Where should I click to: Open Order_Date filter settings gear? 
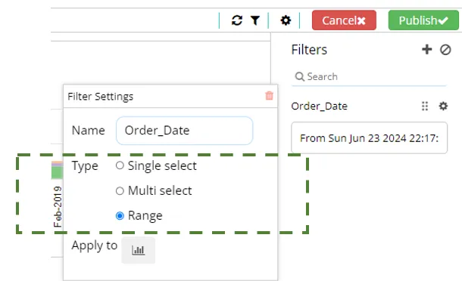click(x=443, y=106)
